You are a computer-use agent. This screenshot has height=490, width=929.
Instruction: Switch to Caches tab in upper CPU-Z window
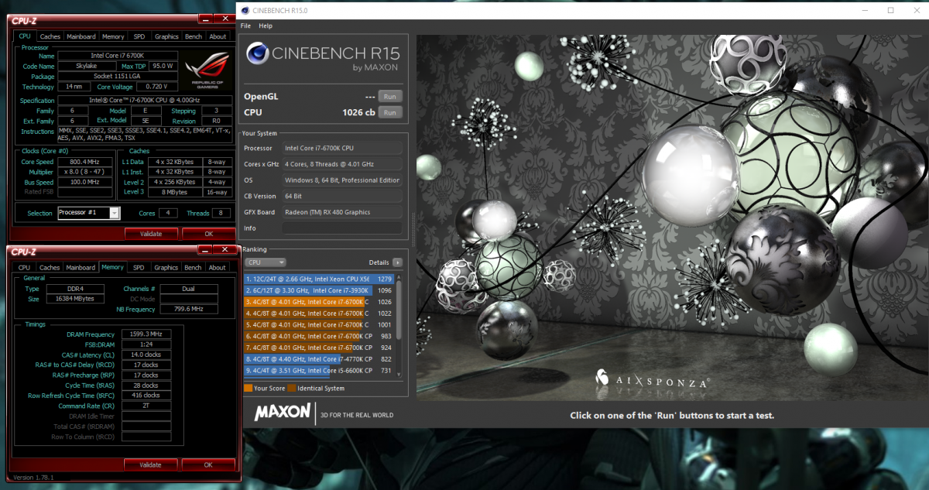tap(50, 36)
